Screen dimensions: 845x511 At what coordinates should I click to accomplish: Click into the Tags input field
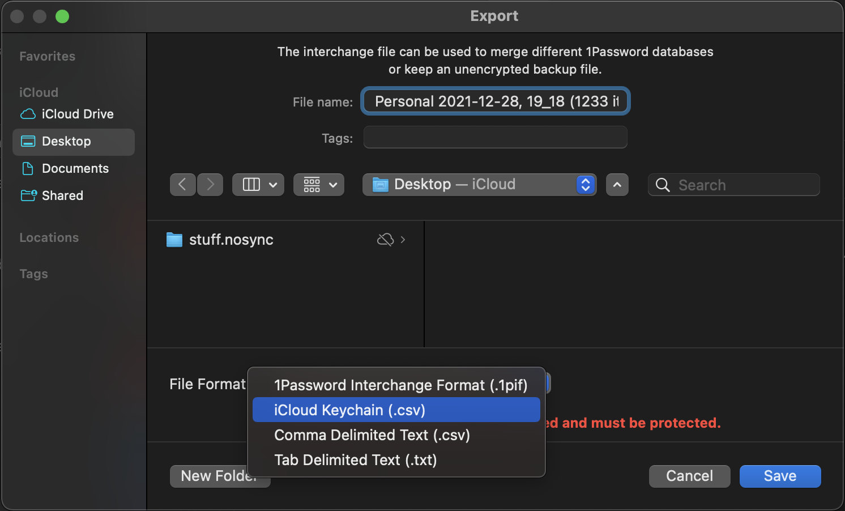coord(495,138)
